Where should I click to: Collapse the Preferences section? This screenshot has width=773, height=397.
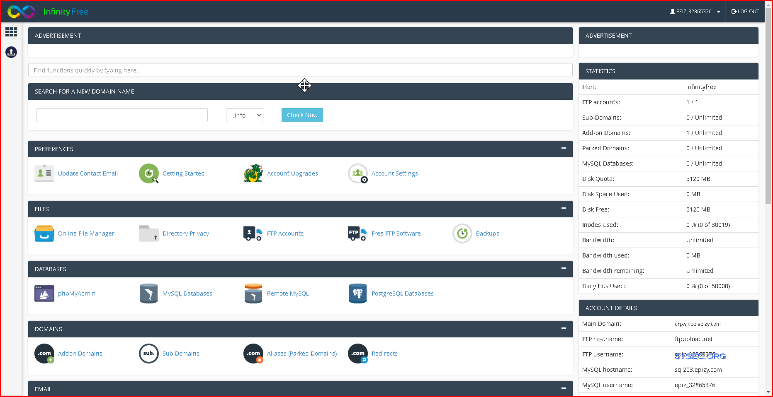tap(564, 148)
